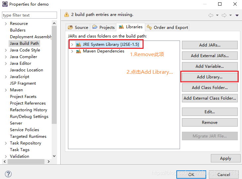Image resolution: width=242 pixels, height=179 pixels.
Task: Click the Add JARs... button
Action: [x=210, y=45]
